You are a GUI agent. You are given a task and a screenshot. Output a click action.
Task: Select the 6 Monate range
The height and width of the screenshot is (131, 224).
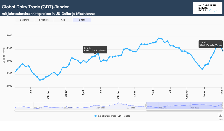(x=44, y=20)
